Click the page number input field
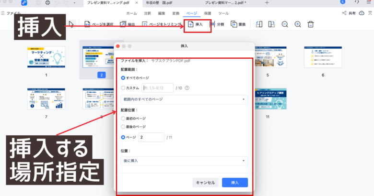 coord(151,138)
